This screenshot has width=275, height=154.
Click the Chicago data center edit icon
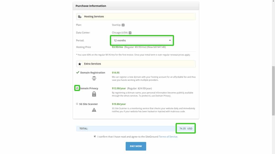pyautogui.click(x=130, y=33)
